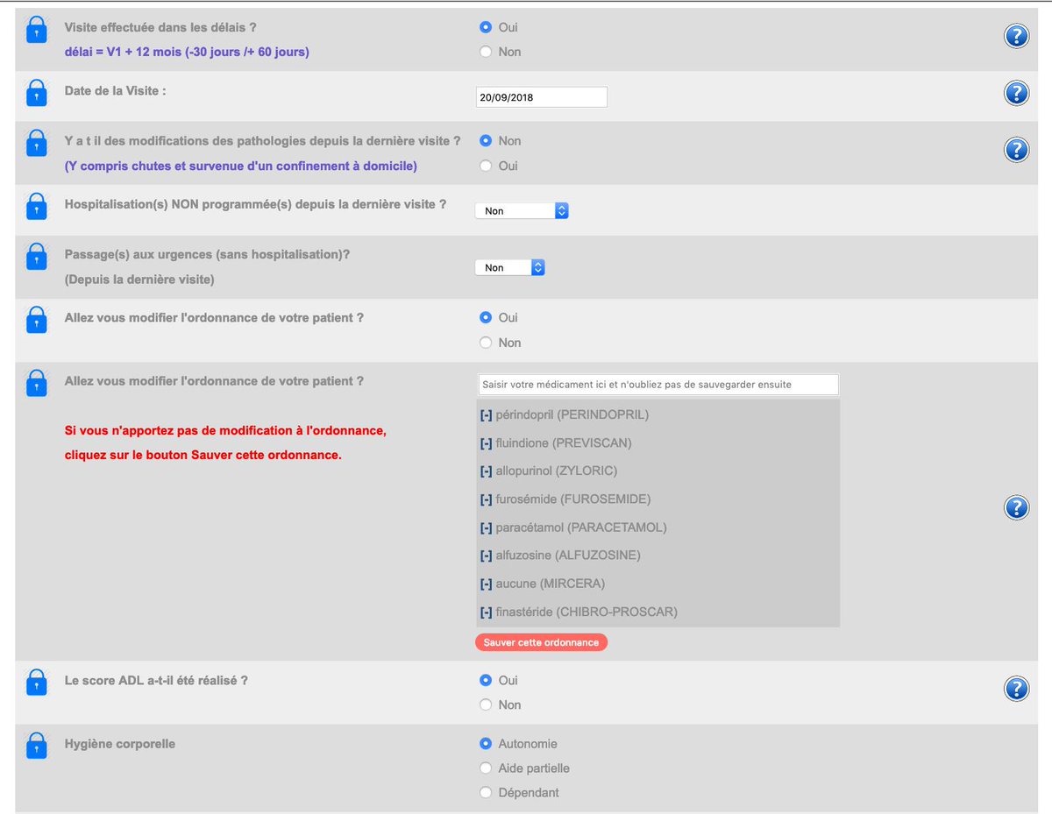
Task: Click 'aucune (MIRCERA)' text
Action: (x=551, y=584)
